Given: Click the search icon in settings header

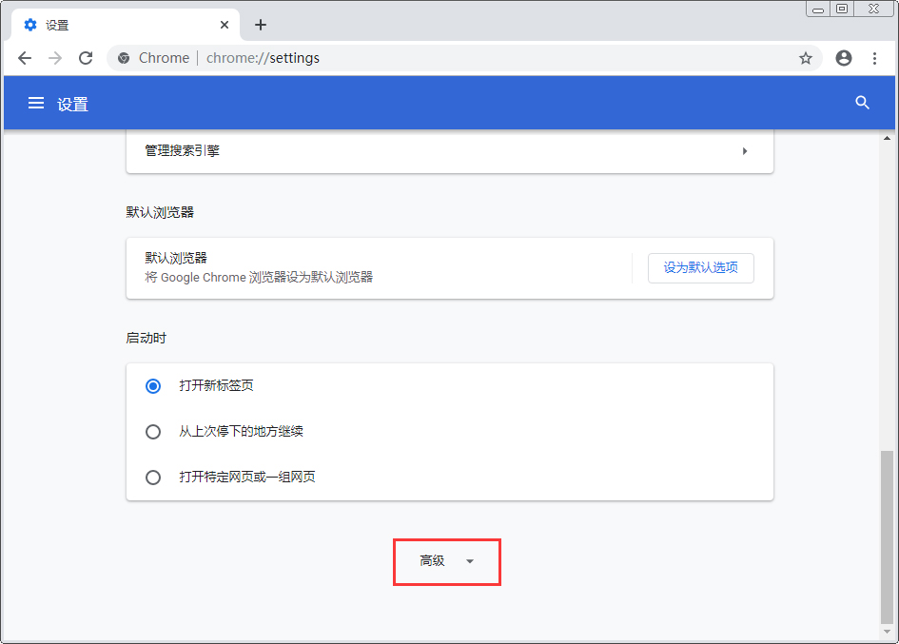Looking at the screenshot, I should pos(862,103).
